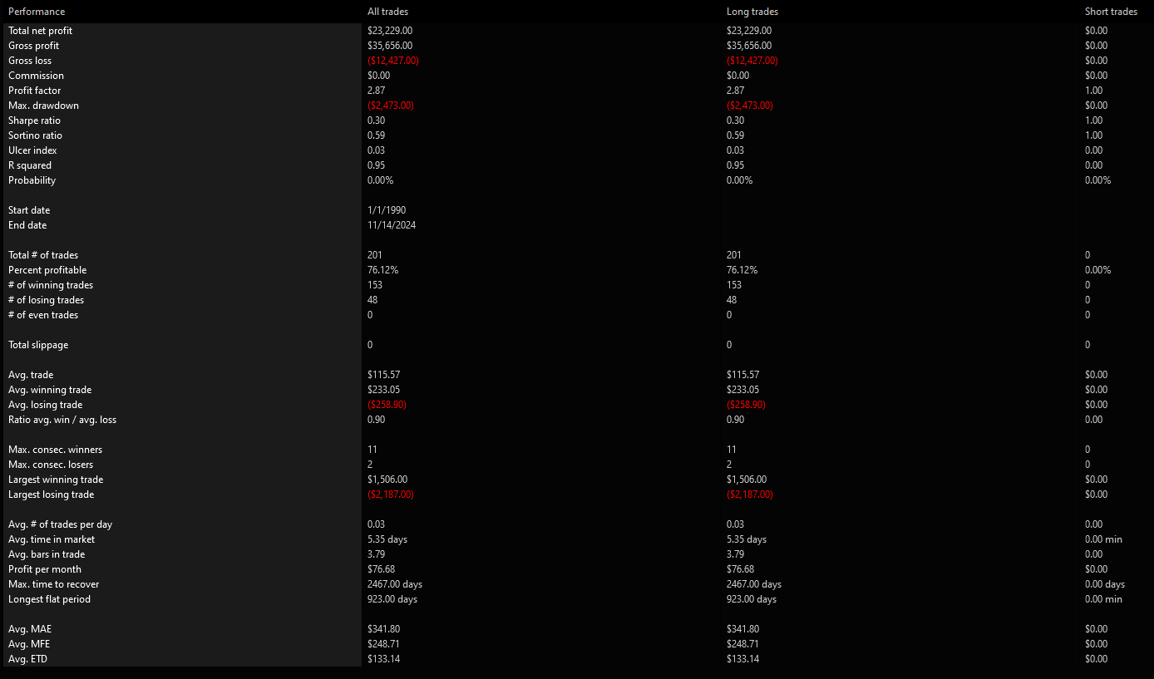
Task: Select the Total slippage label
Action: click(38, 345)
